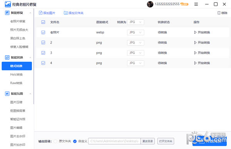231x149 pixels.
Task: Click the 原始格式 column header
Action: 102,22
